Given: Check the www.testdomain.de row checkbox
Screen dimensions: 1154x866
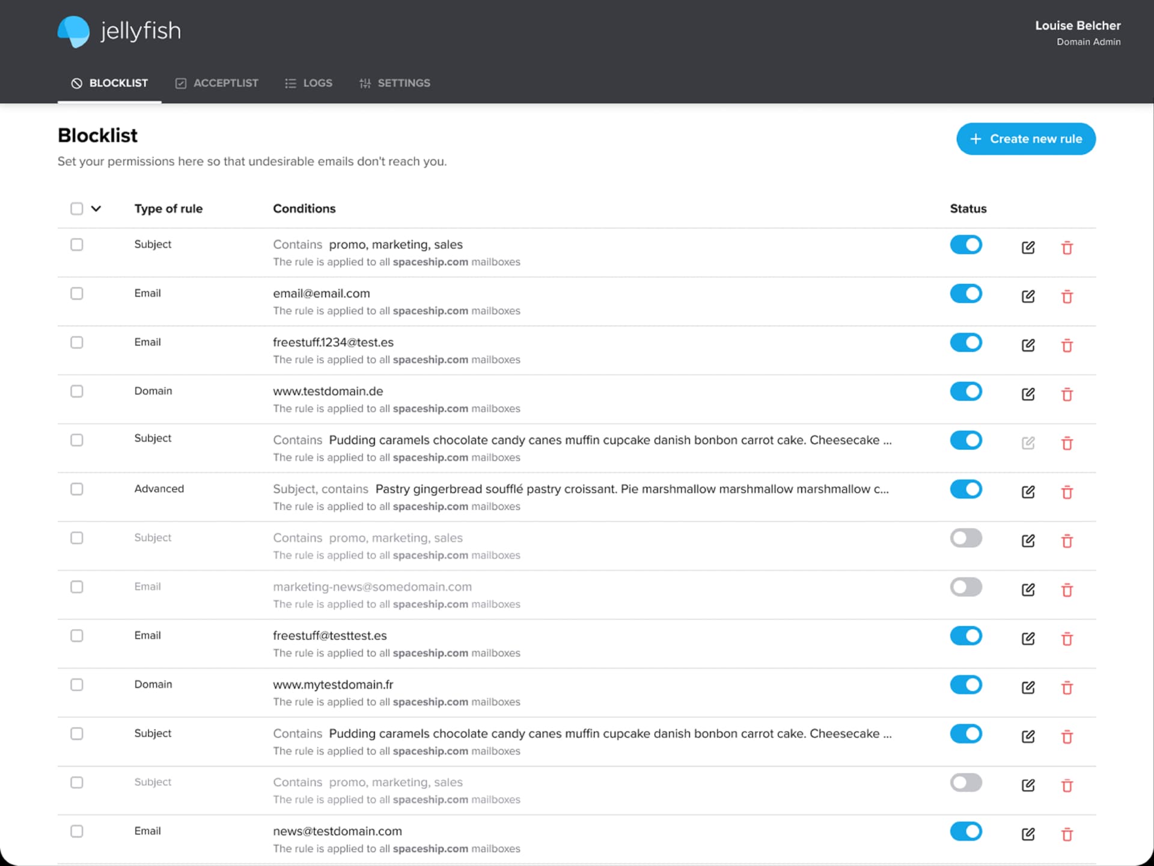Looking at the screenshot, I should tap(77, 391).
